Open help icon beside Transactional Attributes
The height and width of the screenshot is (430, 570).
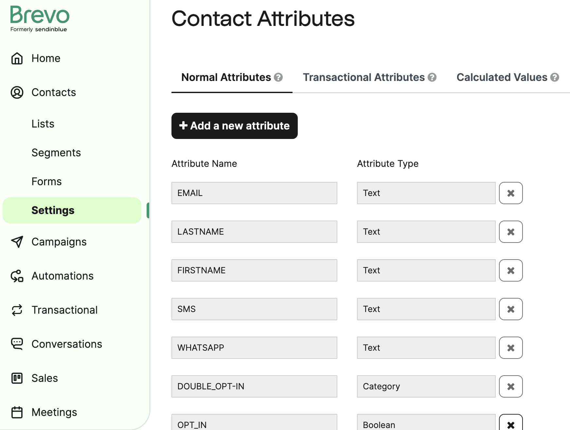[x=432, y=77]
